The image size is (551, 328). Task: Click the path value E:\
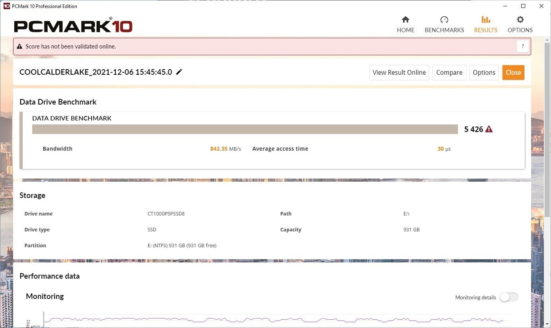coord(406,213)
